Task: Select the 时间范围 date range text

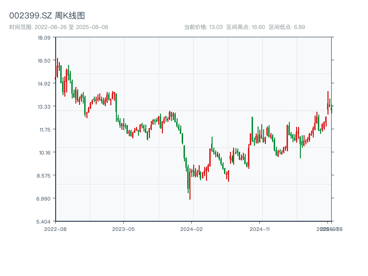Action: pos(58,27)
